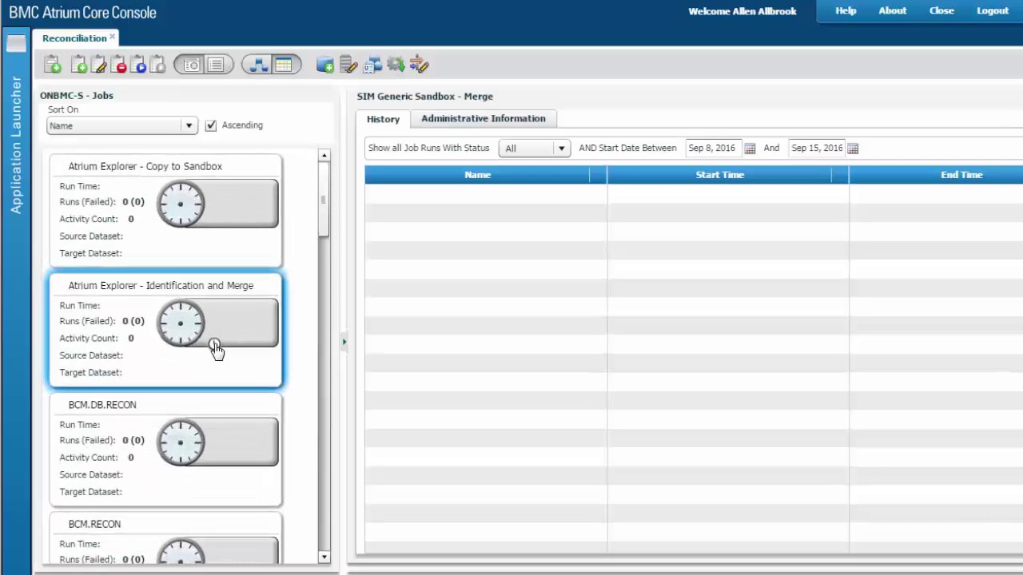The height and width of the screenshot is (575, 1023).
Task: Click the jobs list scrollbar thumb
Action: [324, 199]
